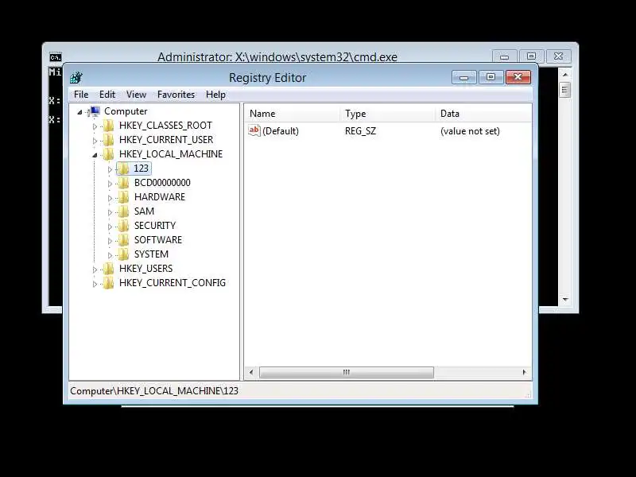Screen dimensions: 636x477
Task: Click the ab string icon of (Default)
Action: point(254,130)
